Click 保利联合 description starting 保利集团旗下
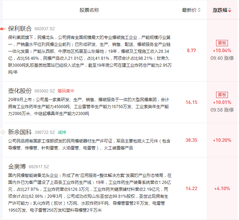 90,55
